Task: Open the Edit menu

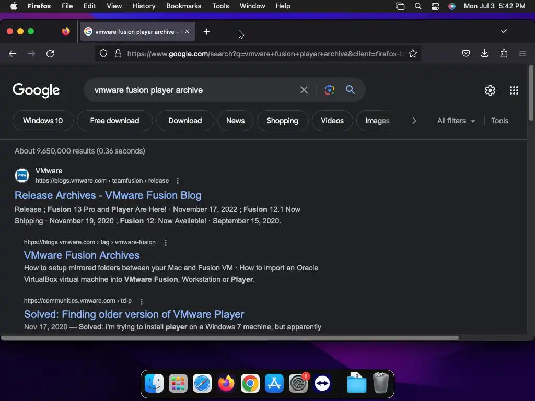Action: (90, 6)
